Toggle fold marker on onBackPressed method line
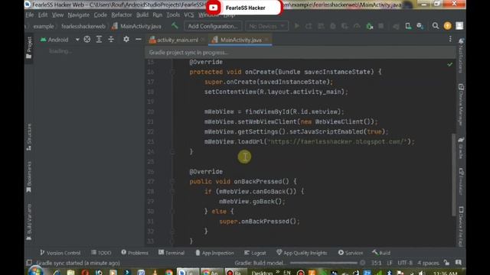The width and height of the screenshot is (490, 275). click(172, 182)
